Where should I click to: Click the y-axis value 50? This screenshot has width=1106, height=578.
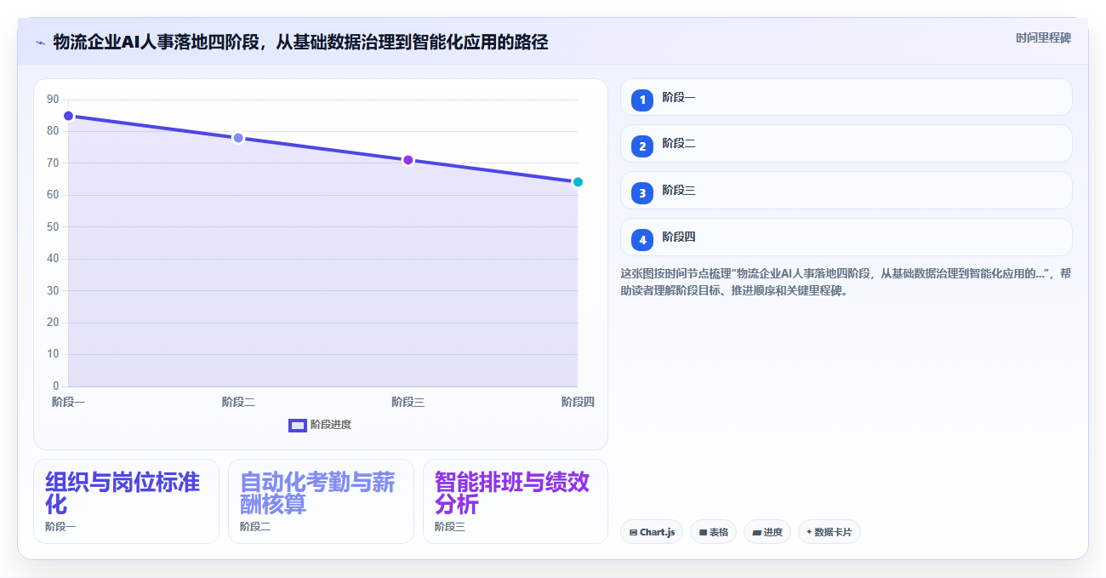coord(53,227)
